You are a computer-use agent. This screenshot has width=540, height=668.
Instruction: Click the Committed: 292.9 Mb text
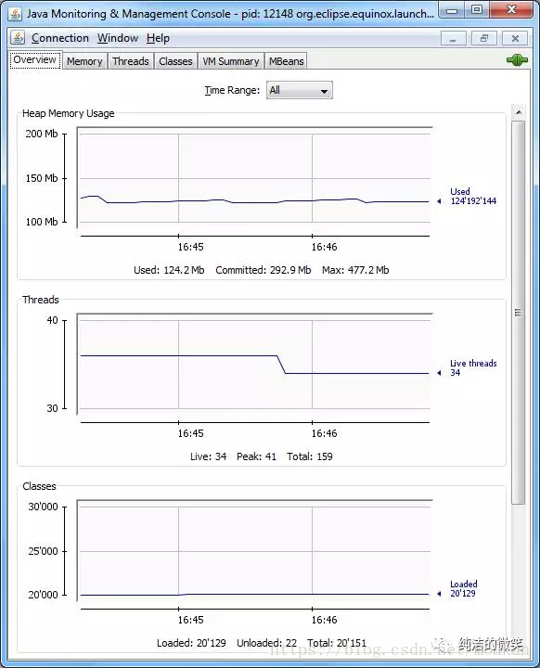(x=263, y=270)
